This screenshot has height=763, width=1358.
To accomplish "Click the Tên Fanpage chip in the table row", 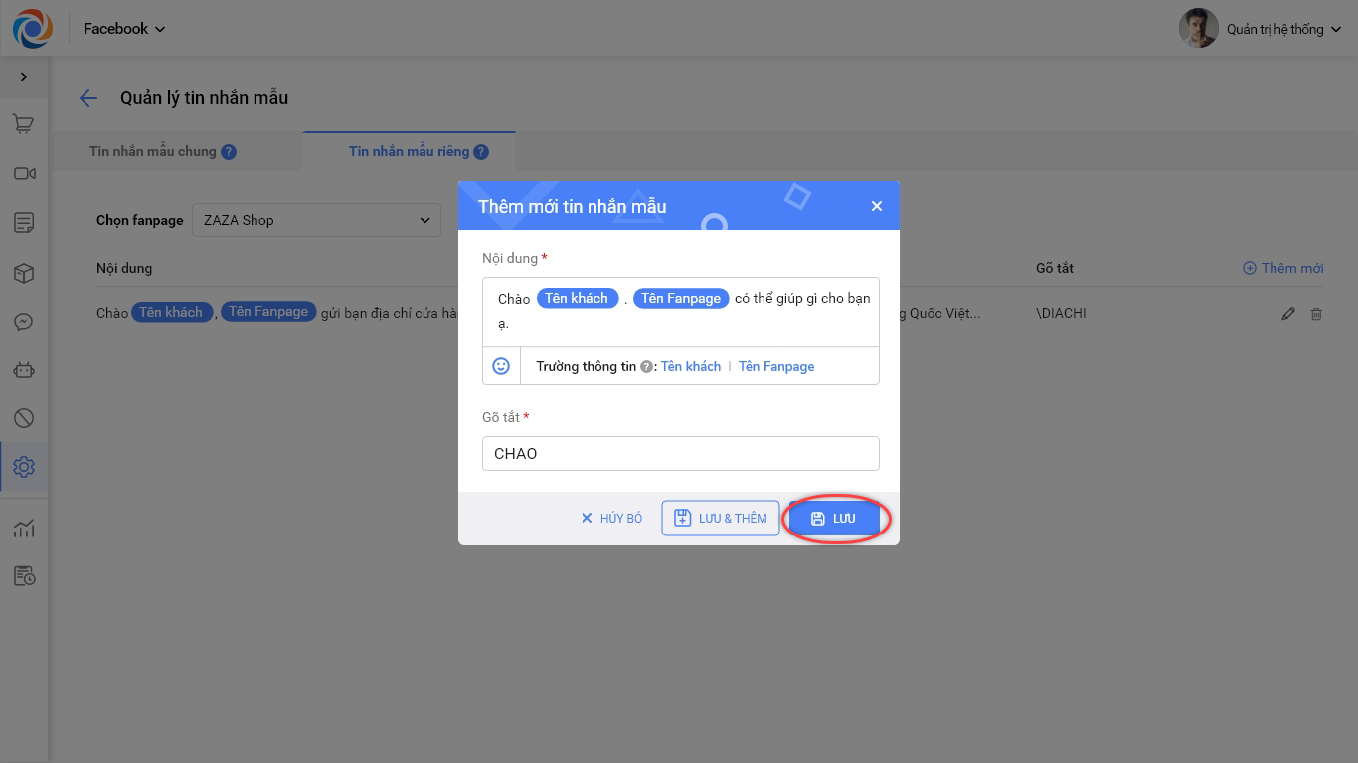I will [268, 312].
